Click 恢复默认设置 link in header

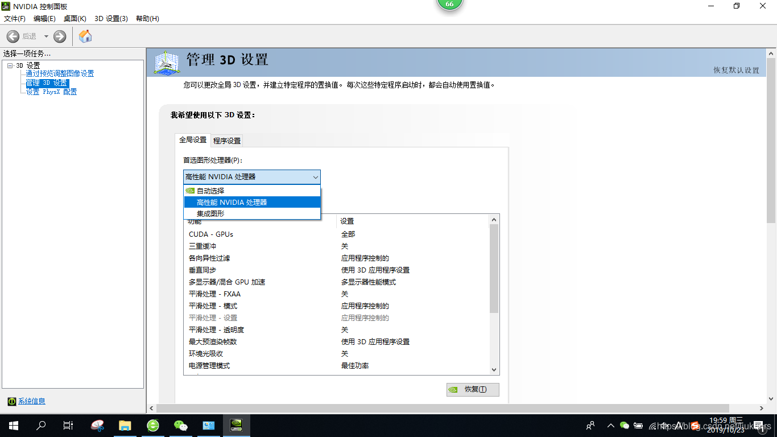coord(737,71)
